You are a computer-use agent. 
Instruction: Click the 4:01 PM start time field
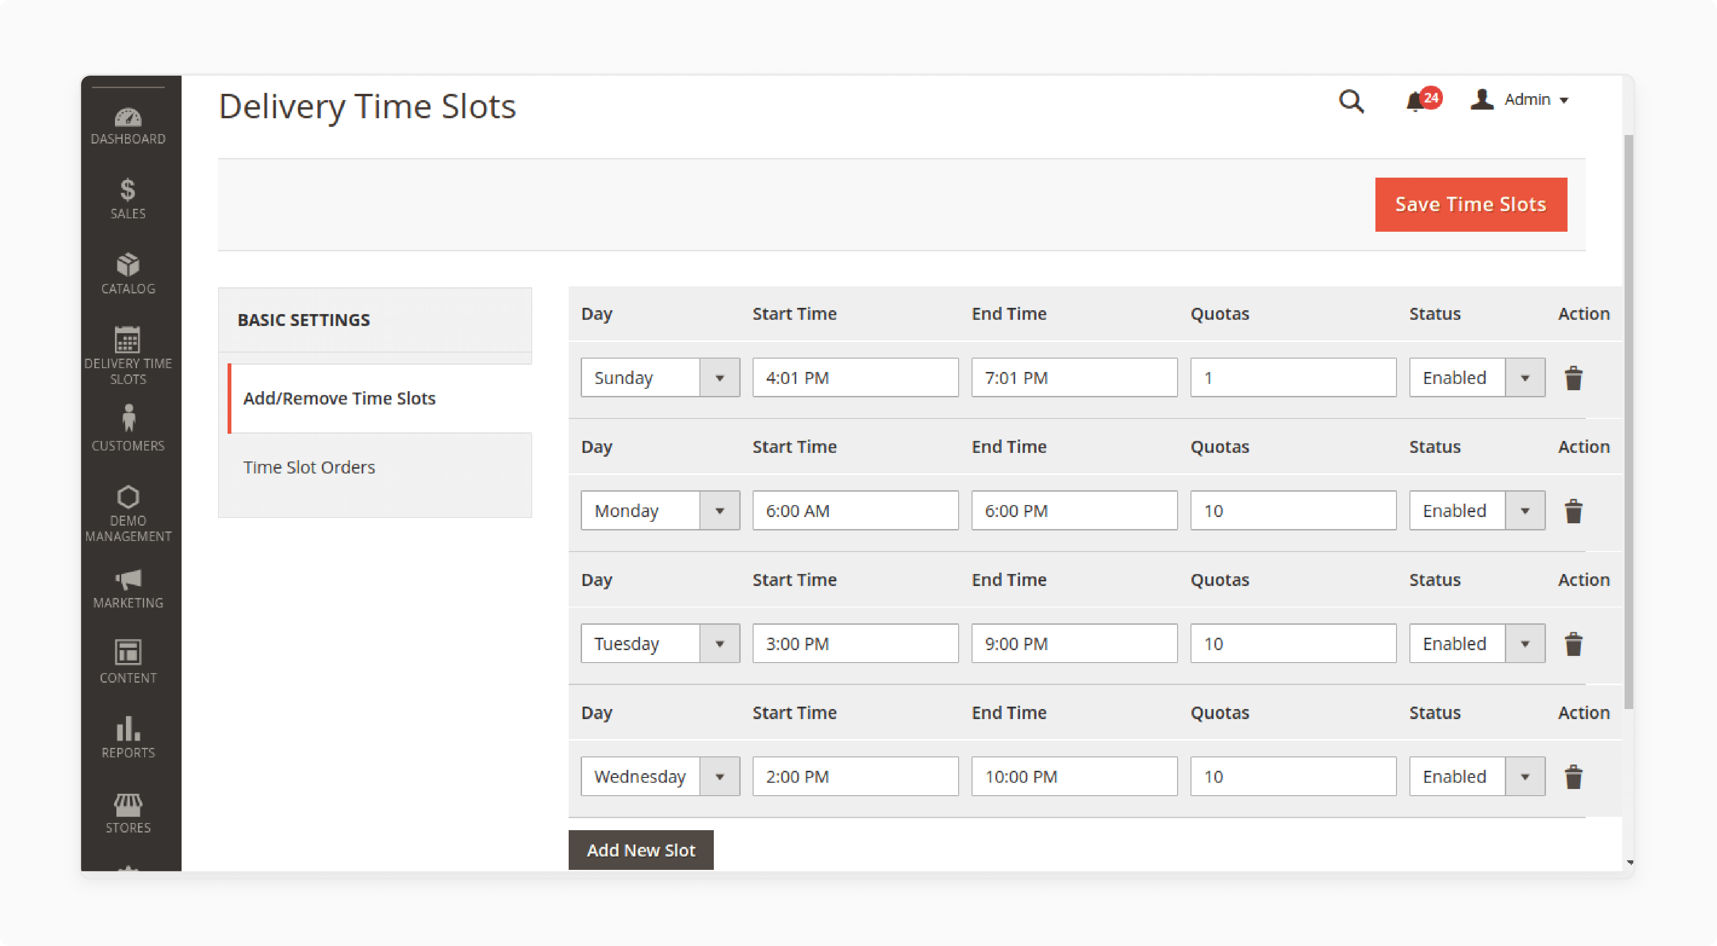[855, 378]
